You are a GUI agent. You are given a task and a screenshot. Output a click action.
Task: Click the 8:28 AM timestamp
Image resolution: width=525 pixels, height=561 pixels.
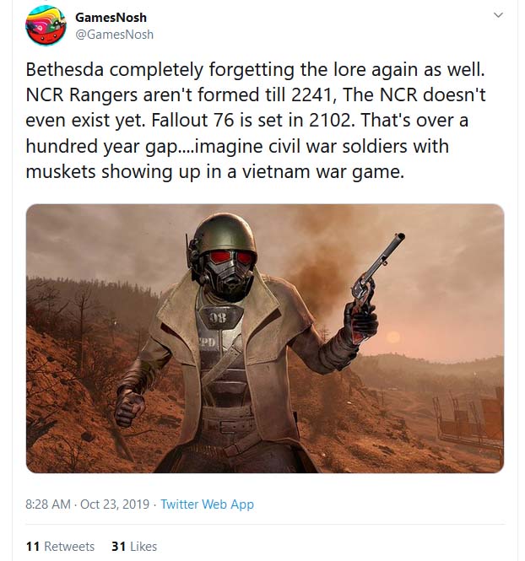tap(49, 504)
